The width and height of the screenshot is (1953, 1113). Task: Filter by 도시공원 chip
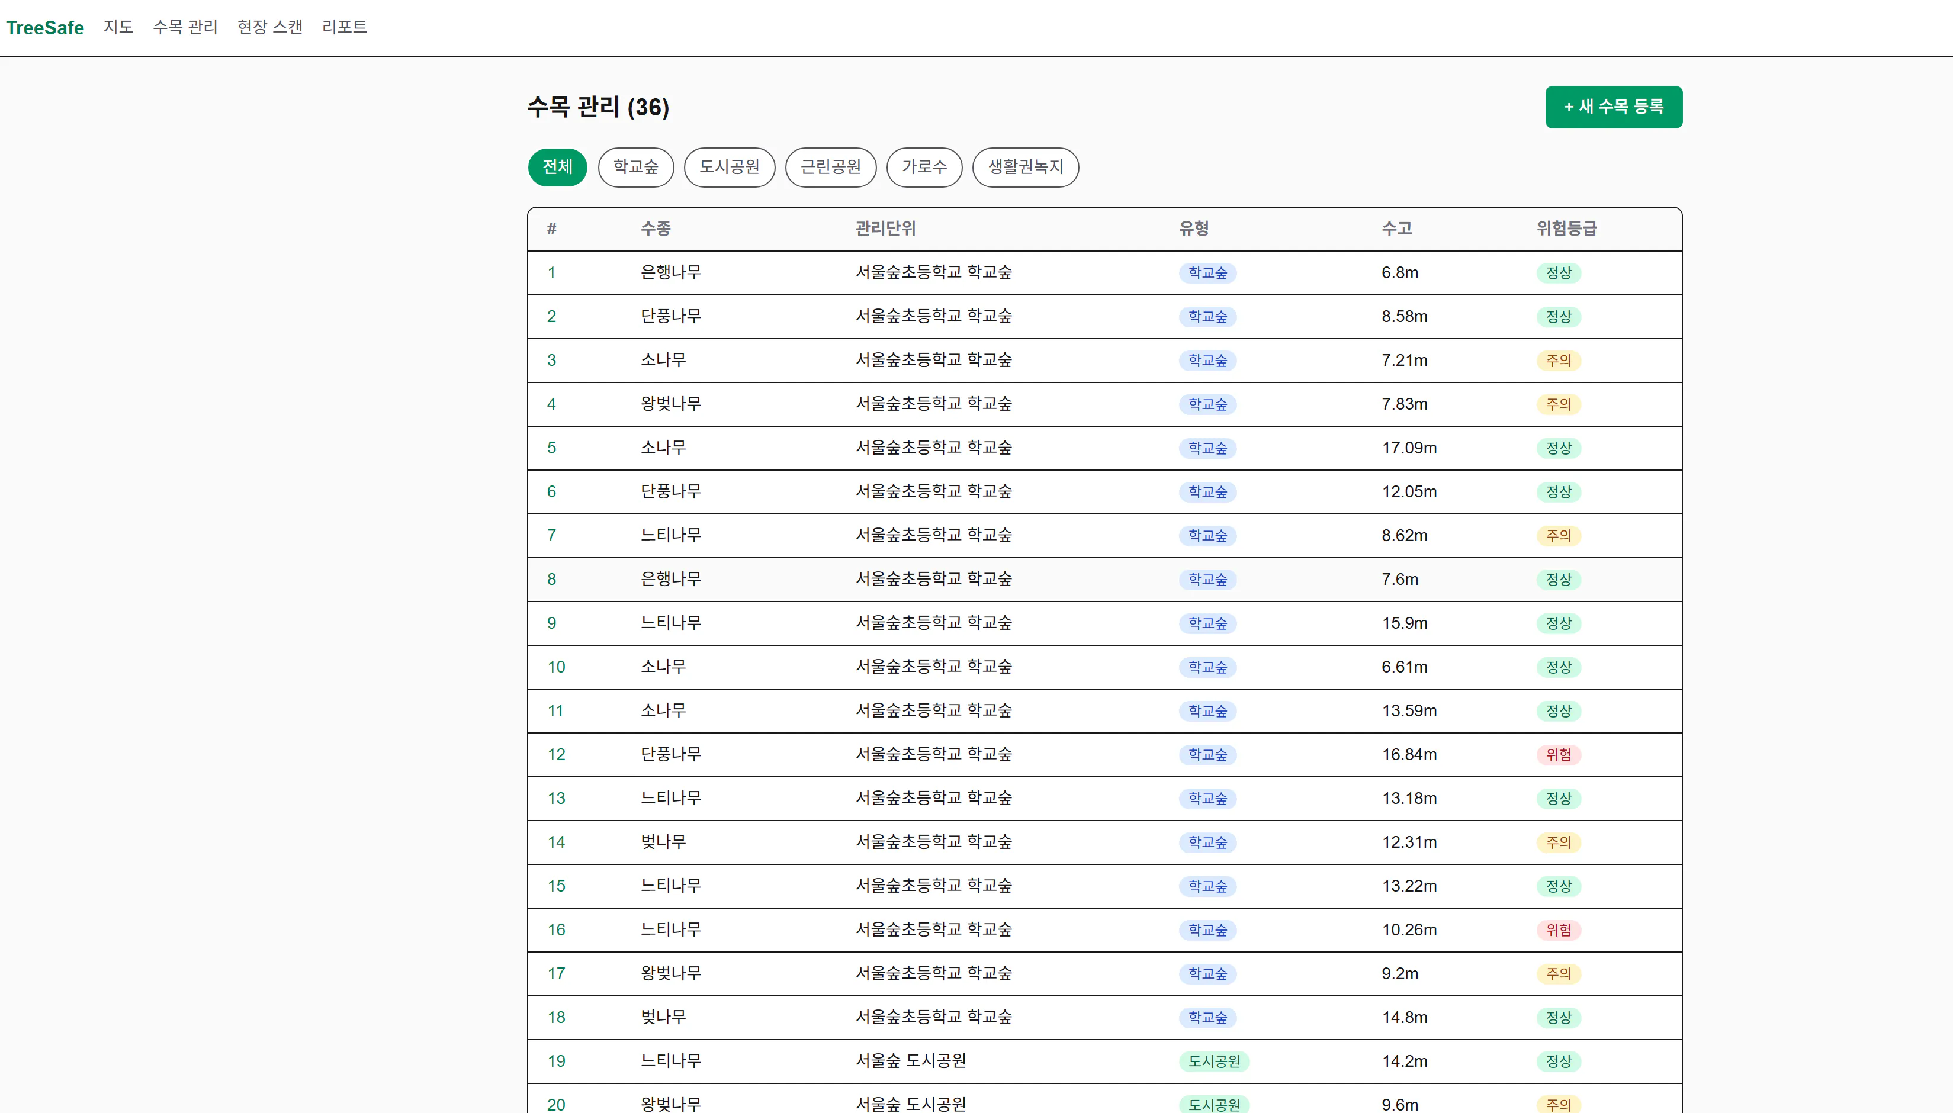(729, 166)
